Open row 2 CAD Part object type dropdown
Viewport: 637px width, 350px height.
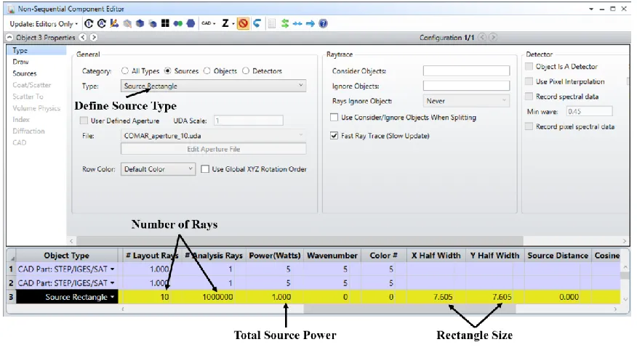click(x=112, y=283)
